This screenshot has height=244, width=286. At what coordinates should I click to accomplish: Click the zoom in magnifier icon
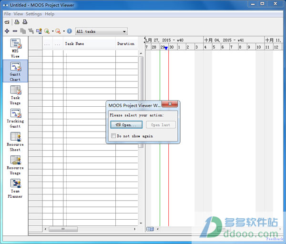[47, 31]
